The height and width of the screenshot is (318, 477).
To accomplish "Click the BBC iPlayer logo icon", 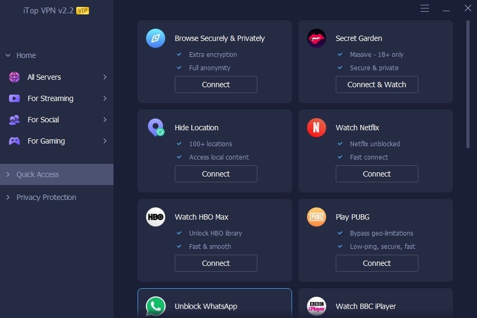I will [x=317, y=306].
